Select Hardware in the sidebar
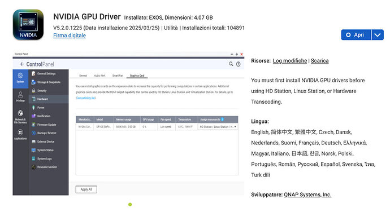Screen dimensions: 390x221 (49, 99)
